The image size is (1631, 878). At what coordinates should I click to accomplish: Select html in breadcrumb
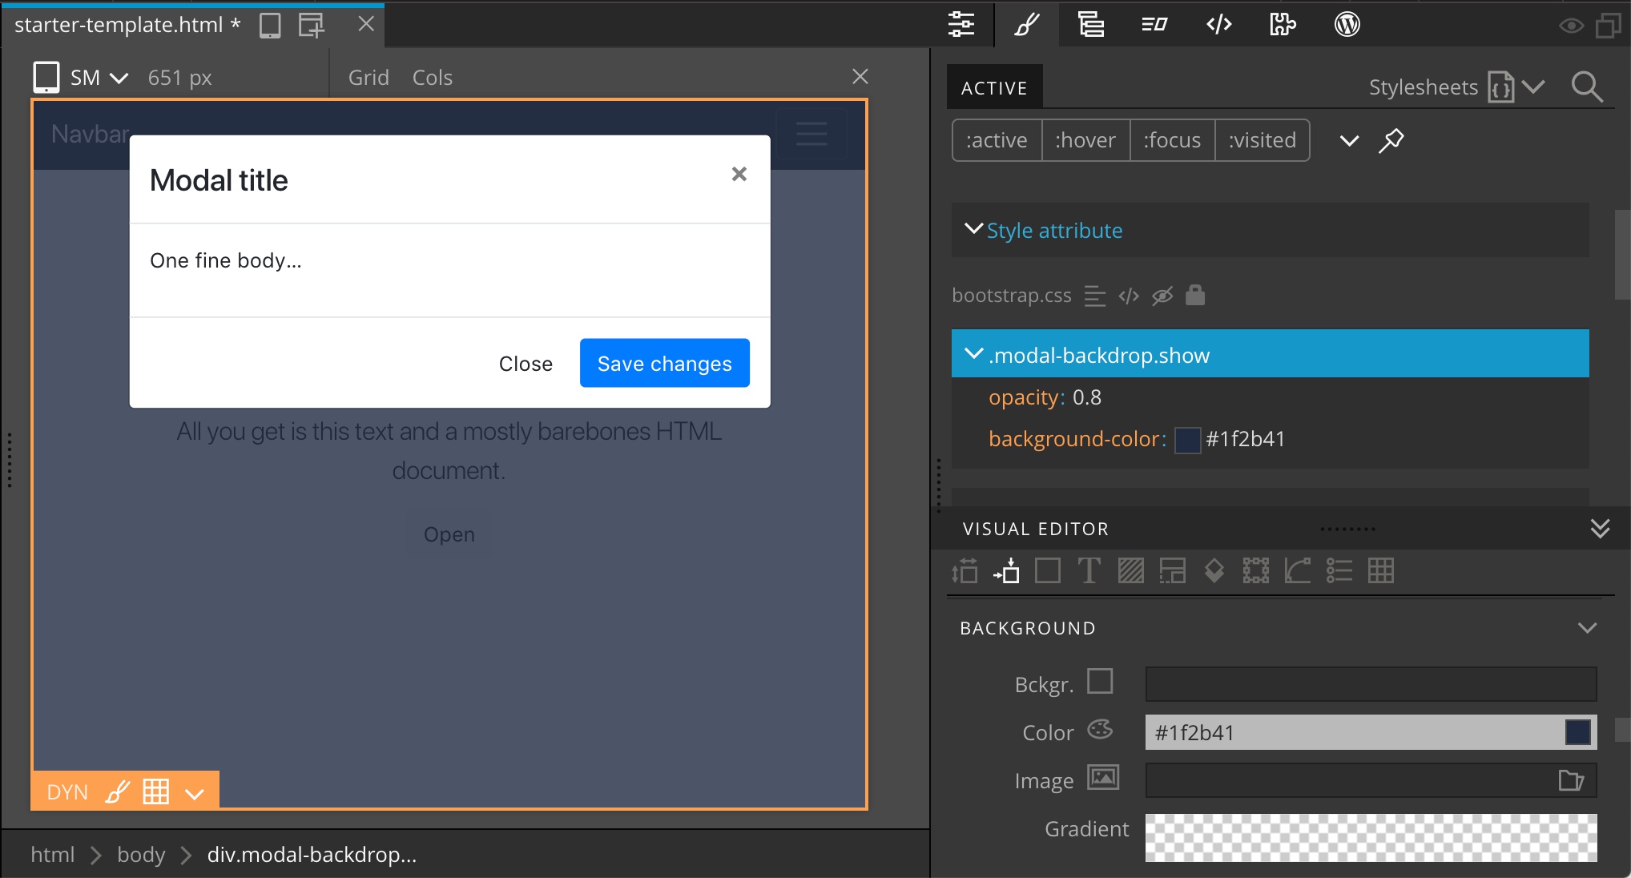click(53, 855)
